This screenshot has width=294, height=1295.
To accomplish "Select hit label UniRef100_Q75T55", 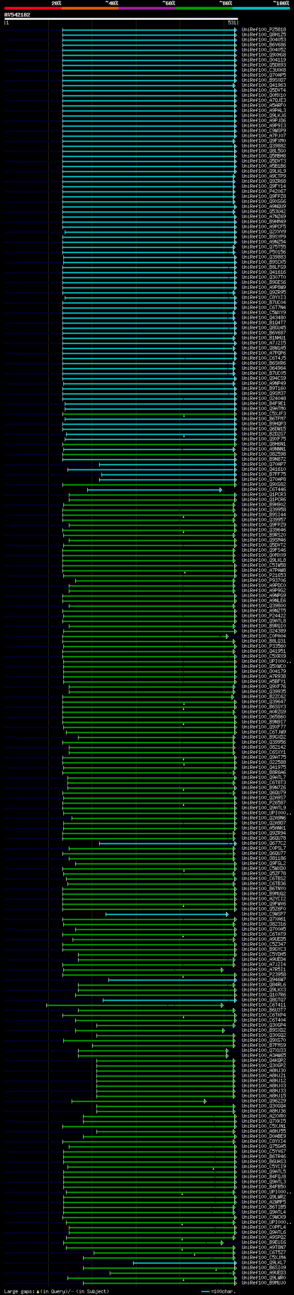I will [264, 247].
